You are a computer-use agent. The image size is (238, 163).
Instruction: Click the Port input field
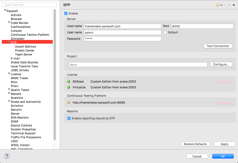coord(202,26)
